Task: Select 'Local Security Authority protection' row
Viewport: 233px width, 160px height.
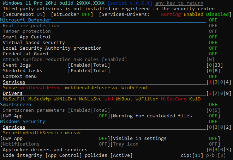Action: (52, 48)
